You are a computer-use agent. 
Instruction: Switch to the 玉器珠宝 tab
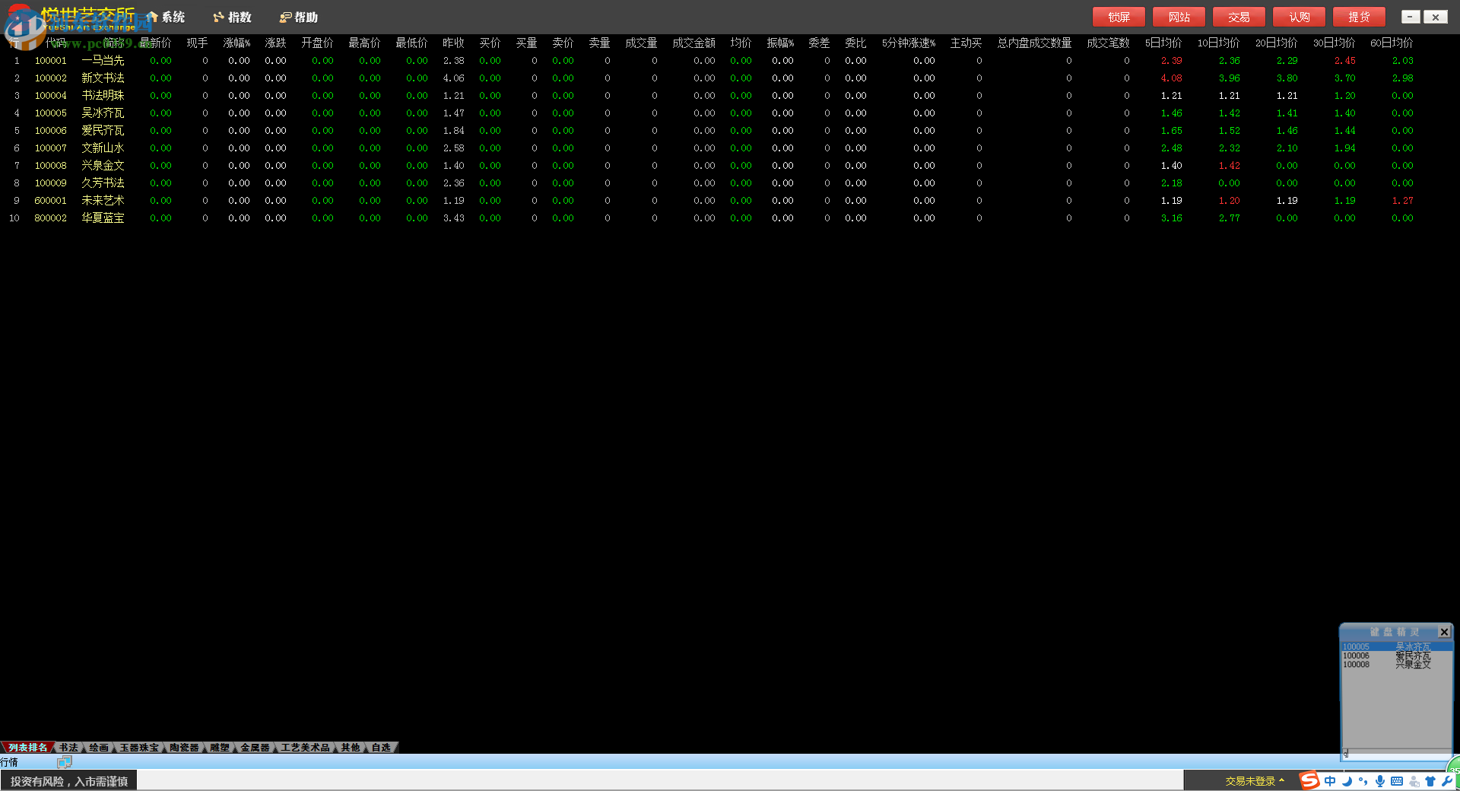tap(139, 748)
